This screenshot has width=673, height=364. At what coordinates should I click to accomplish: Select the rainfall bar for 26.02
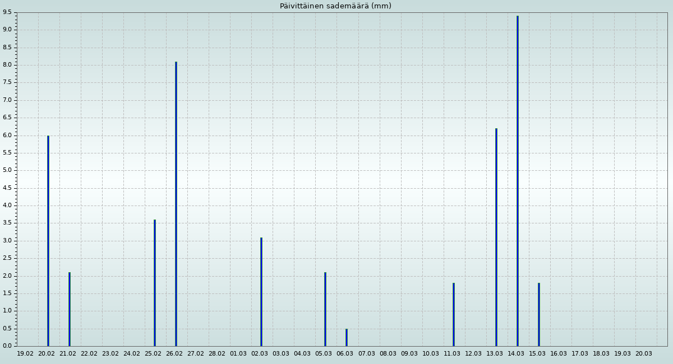point(176,204)
